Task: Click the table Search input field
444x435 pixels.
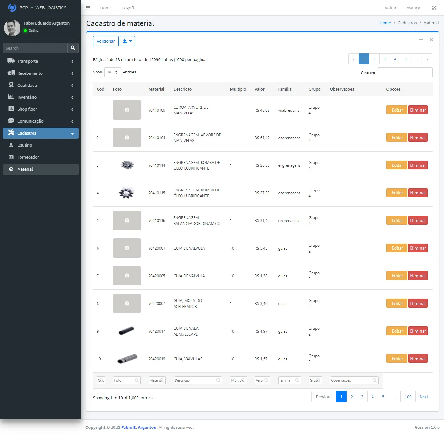Action: (405, 72)
